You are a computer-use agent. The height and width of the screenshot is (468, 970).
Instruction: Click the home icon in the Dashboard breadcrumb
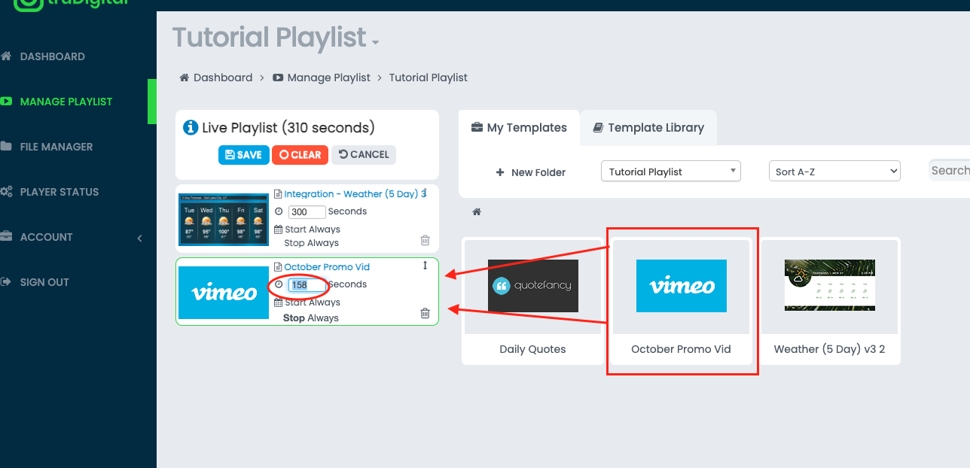pos(184,77)
